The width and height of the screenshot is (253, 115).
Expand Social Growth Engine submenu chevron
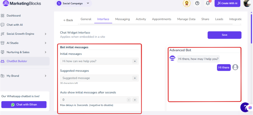46,34
